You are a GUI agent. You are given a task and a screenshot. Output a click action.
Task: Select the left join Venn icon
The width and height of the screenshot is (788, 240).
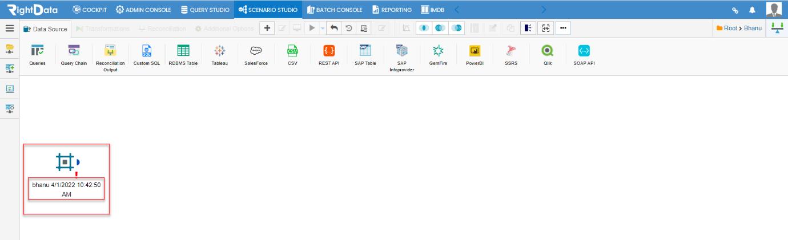pyautogui.click(x=440, y=29)
